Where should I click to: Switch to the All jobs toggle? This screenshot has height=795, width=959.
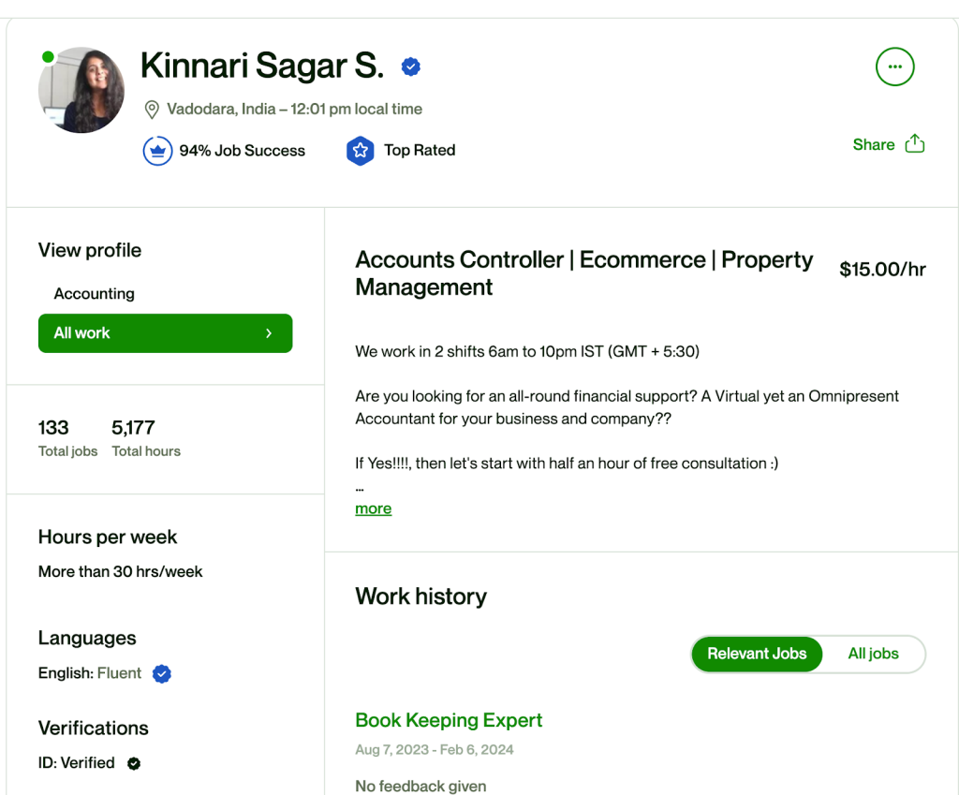(x=873, y=654)
